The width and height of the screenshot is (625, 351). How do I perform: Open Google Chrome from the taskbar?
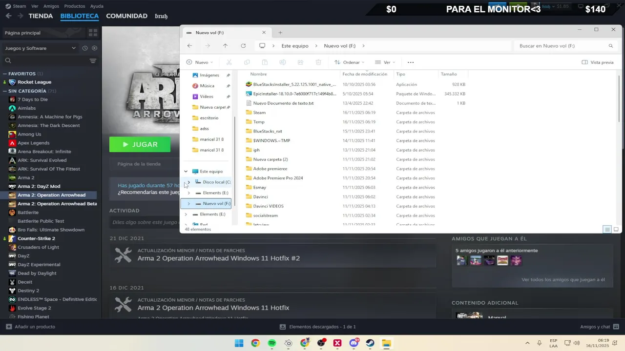[x=255, y=343]
